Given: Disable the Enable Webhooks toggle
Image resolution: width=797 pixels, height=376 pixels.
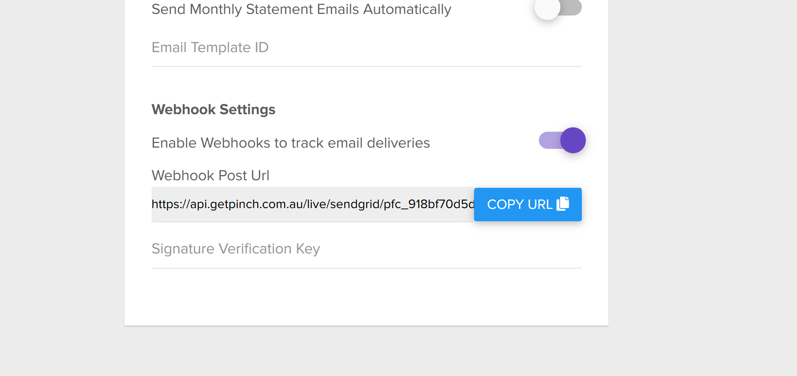Looking at the screenshot, I should [562, 140].
